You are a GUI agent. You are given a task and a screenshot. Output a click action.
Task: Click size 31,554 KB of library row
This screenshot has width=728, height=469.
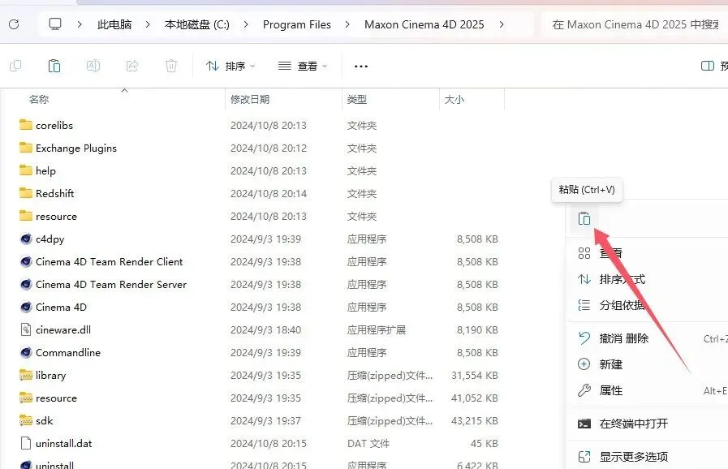[x=475, y=375]
